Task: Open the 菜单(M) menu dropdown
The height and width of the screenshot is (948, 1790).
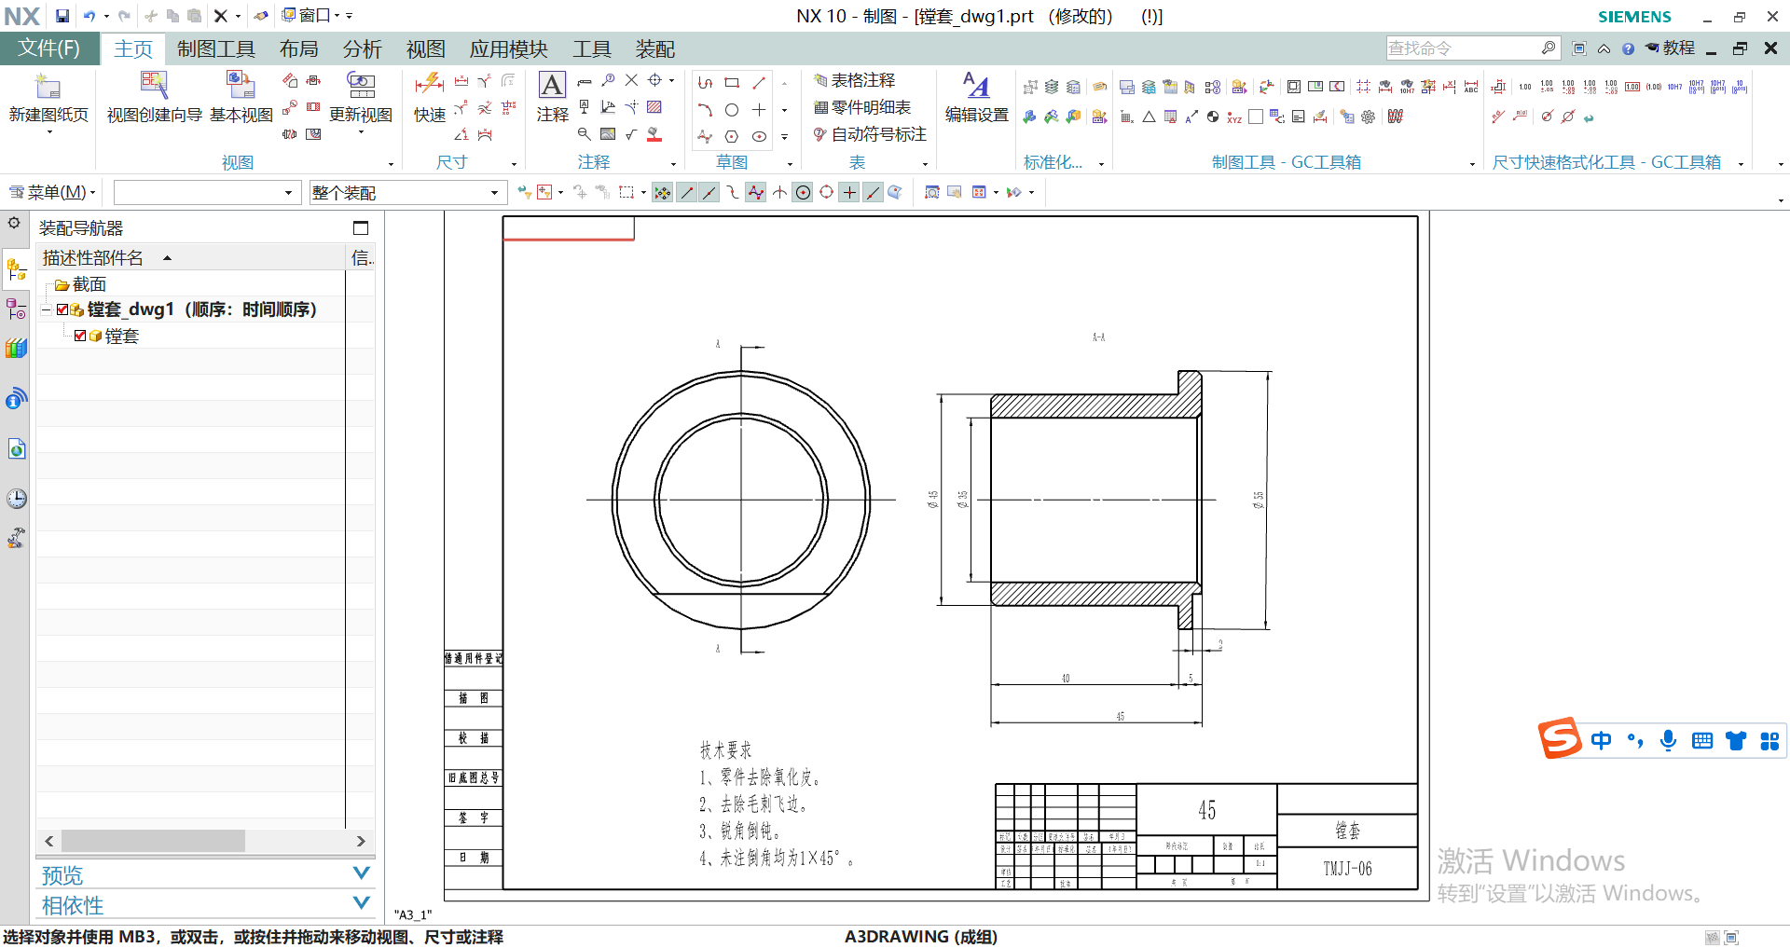Action: point(52,193)
